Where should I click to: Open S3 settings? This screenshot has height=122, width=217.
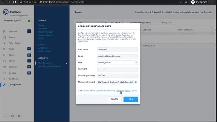click(x=40, y=41)
